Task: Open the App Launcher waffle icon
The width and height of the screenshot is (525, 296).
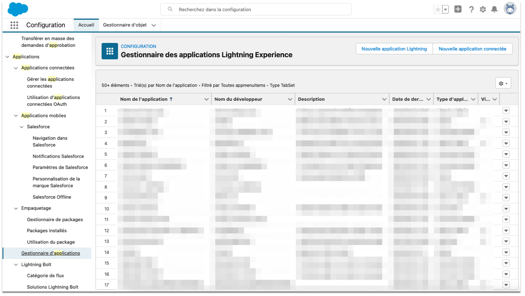Action: click(x=14, y=25)
